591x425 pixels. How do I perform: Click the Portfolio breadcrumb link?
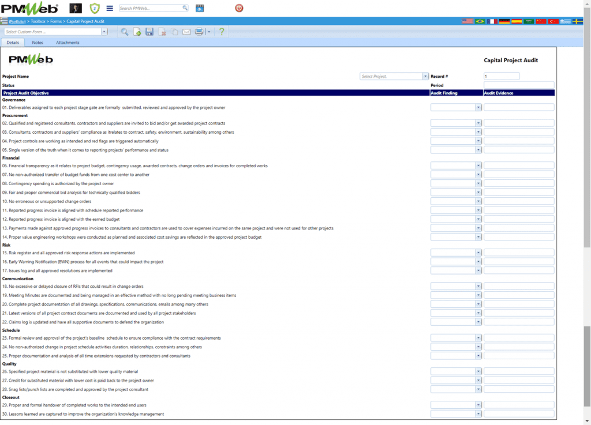click(17, 21)
